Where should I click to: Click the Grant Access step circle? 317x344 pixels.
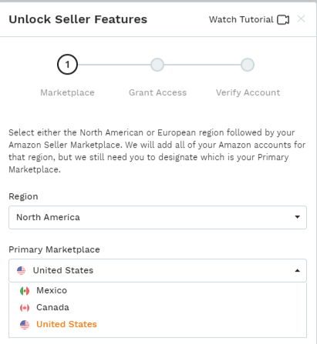(157, 65)
